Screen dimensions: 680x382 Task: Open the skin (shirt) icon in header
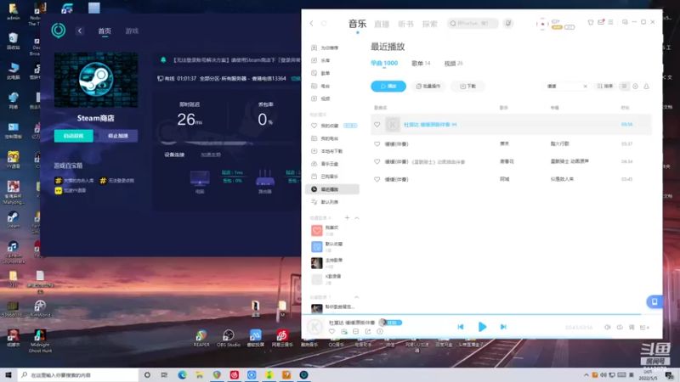590,22
